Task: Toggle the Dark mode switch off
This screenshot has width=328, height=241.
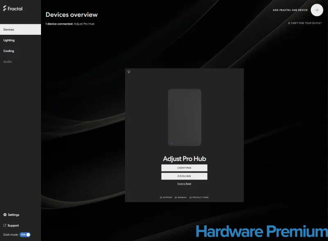Action: click(25, 235)
